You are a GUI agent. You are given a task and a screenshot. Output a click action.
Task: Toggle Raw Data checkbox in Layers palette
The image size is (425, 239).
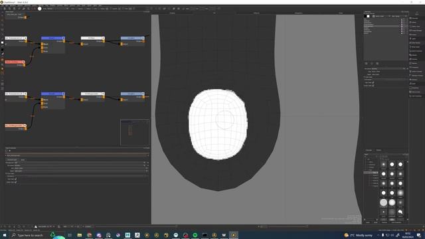coord(373,82)
